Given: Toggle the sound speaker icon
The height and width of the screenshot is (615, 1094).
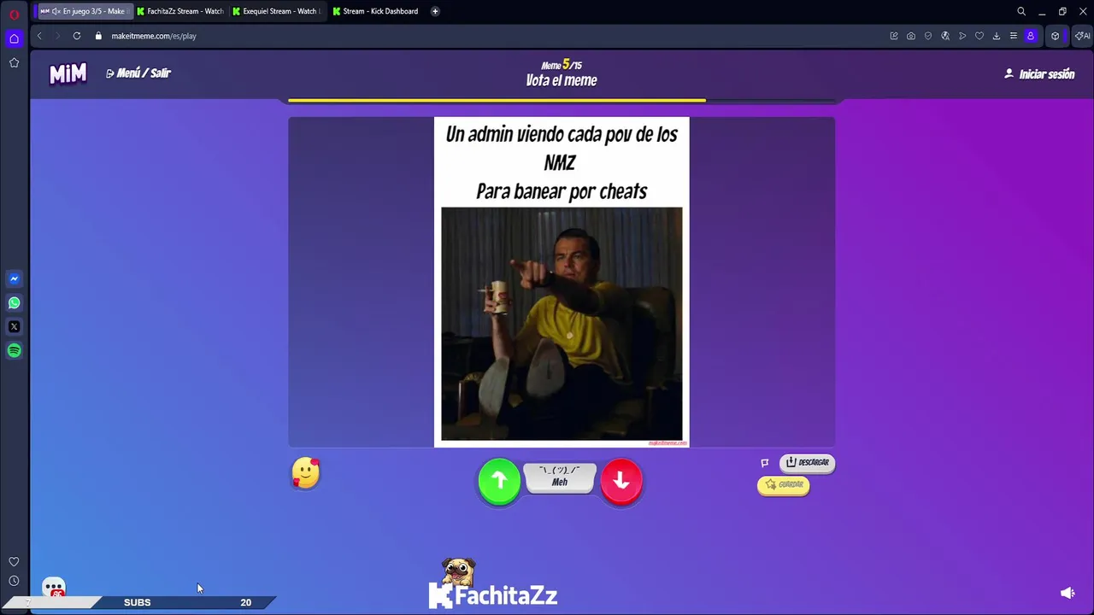Looking at the screenshot, I should pyautogui.click(x=1068, y=593).
